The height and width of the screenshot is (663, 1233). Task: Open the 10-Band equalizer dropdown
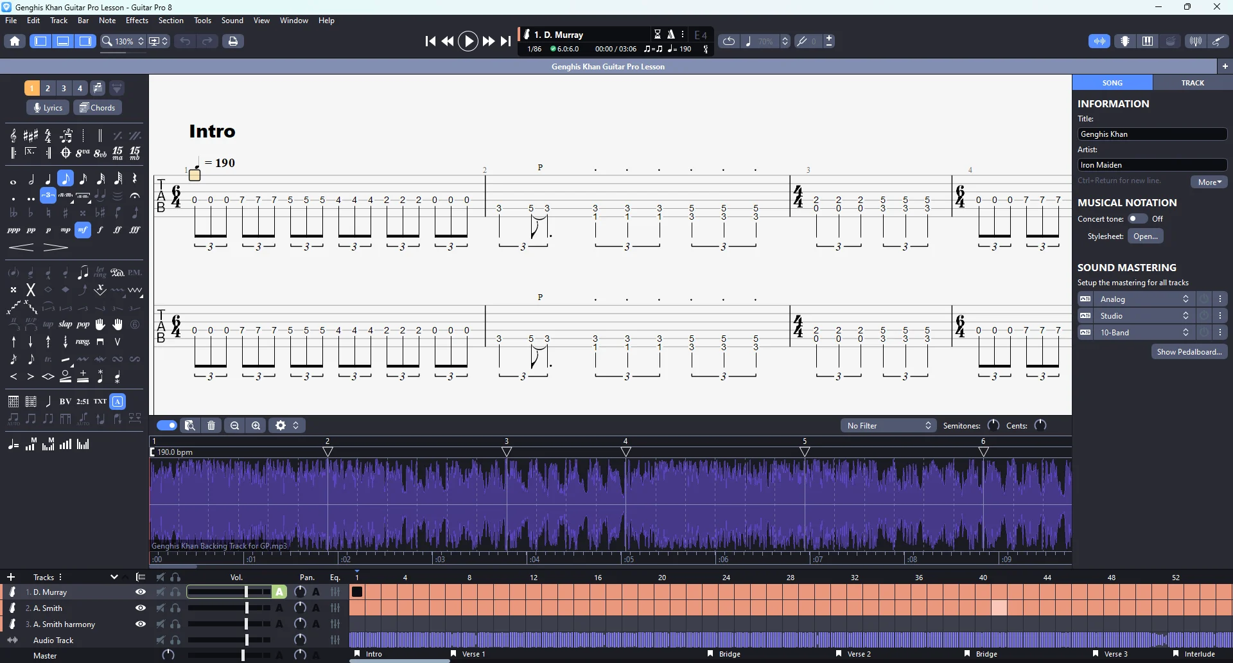1145,333
